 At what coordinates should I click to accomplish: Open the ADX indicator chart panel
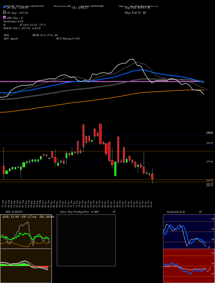click(x=26, y=232)
